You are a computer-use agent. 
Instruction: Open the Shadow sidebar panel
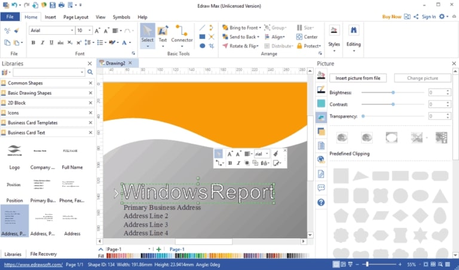click(x=321, y=104)
